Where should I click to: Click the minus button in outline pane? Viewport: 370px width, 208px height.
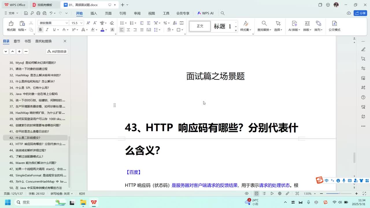[26, 51]
